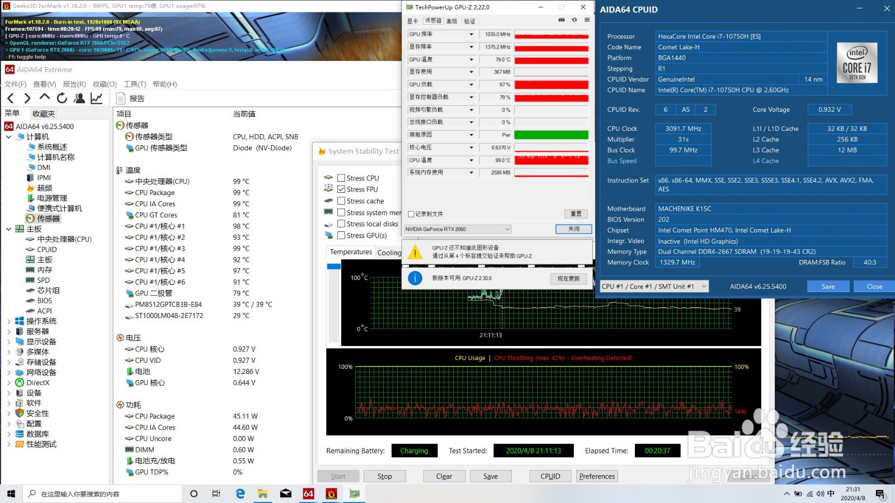Open Mail app from taskbar
The width and height of the screenshot is (895, 503).
tap(285, 493)
